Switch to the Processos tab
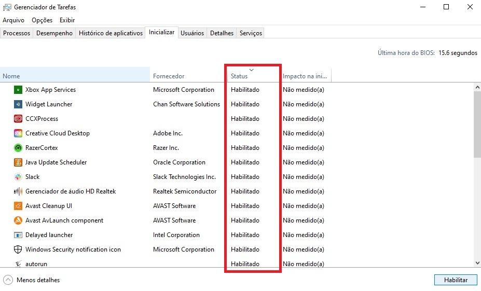Viewport: 481px width, 291px height. (x=17, y=33)
